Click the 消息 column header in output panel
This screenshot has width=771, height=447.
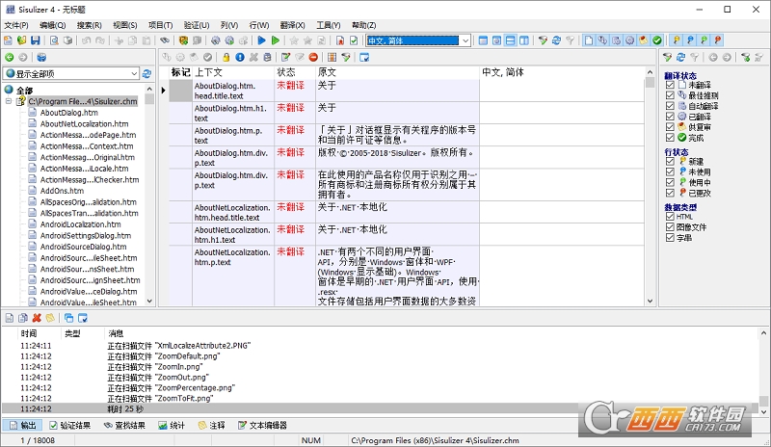tap(116, 333)
